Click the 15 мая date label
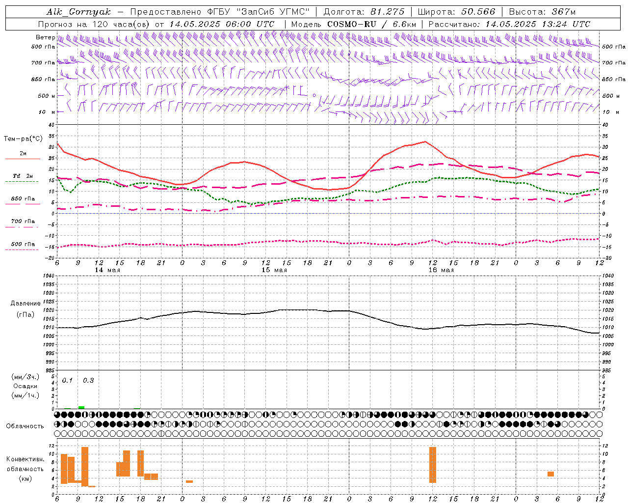 274,270
